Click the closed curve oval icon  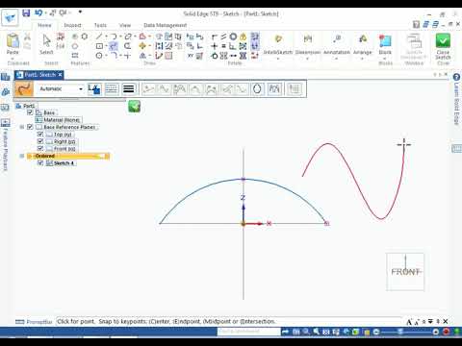tap(257, 88)
